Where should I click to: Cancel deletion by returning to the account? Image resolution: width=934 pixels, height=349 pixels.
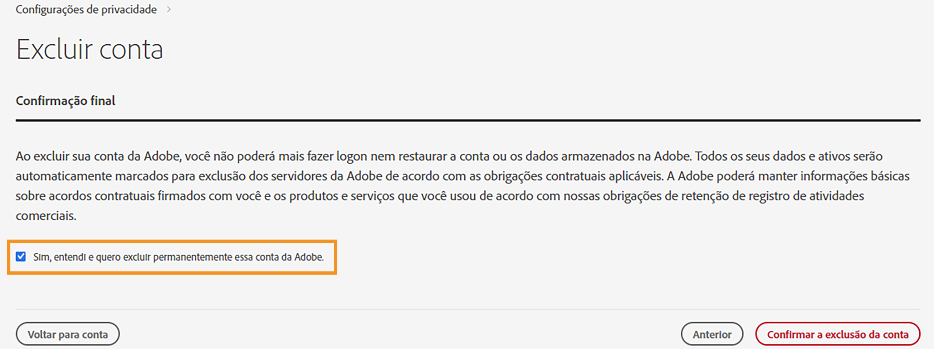68,334
